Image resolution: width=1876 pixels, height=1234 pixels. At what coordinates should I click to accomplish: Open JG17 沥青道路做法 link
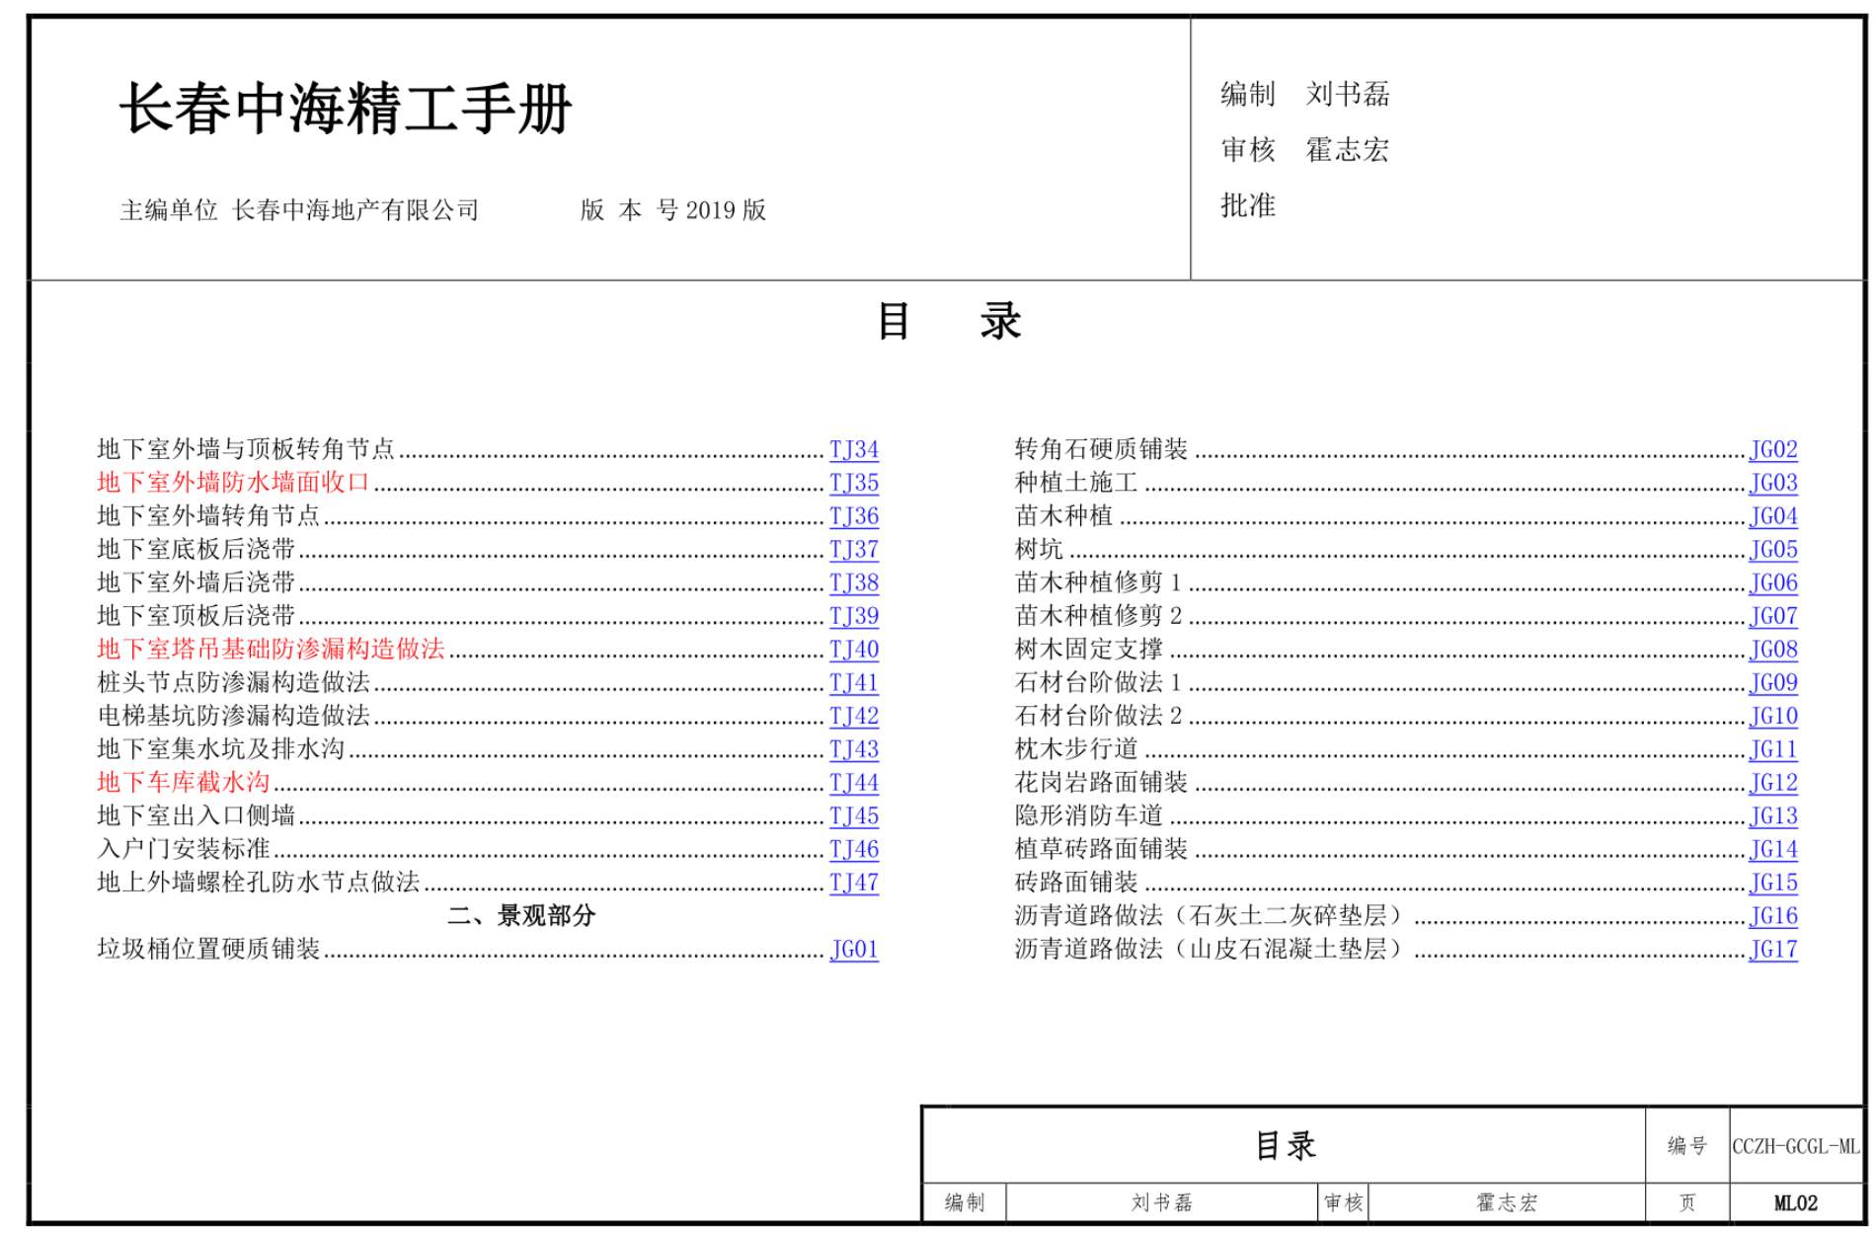1772,950
